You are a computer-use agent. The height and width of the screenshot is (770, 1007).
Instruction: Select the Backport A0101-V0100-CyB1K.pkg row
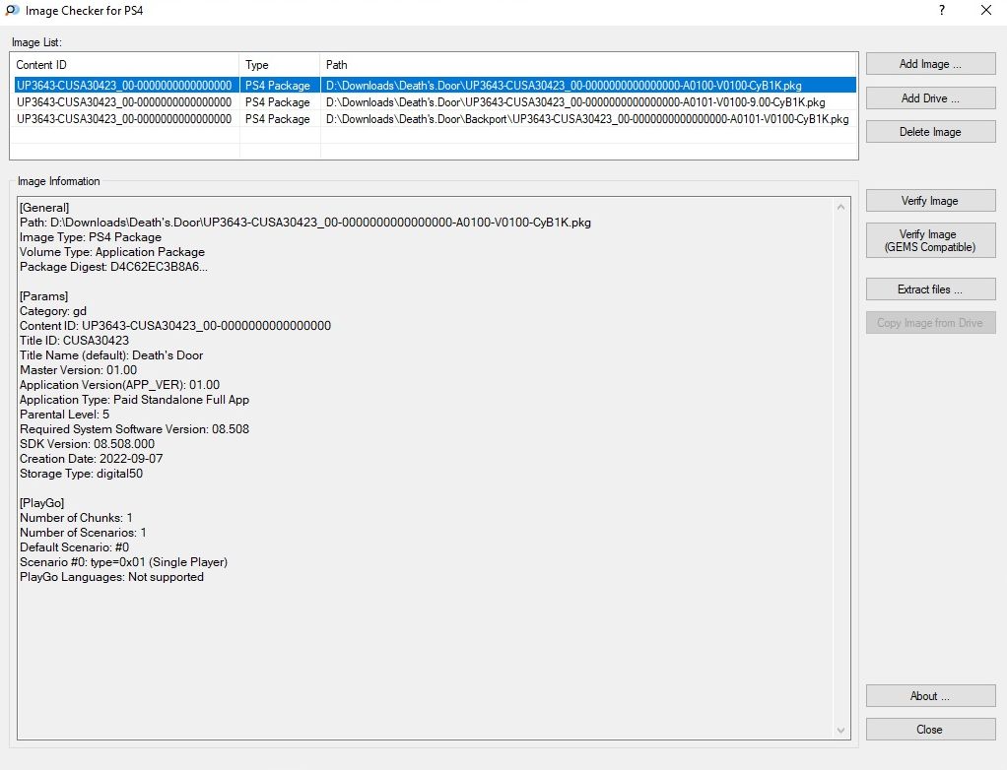(x=436, y=119)
